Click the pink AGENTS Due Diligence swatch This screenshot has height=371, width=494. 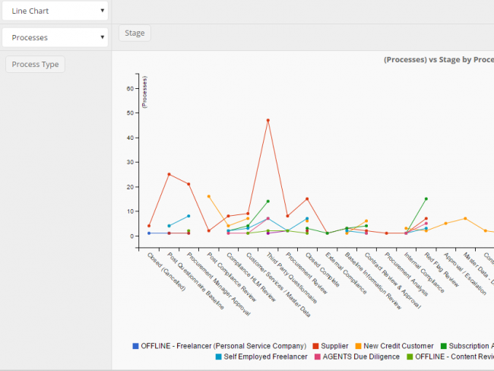click(x=318, y=357)
